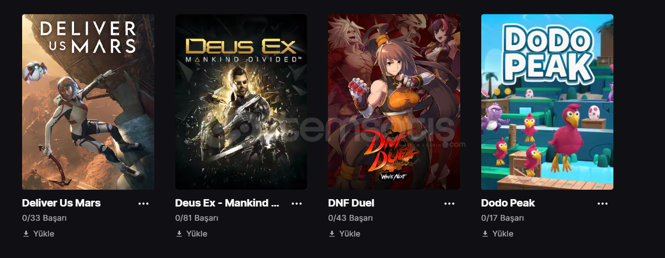View 0/81 Başarı achievements
The image size is (665, 258).
(x=197, y=218)
